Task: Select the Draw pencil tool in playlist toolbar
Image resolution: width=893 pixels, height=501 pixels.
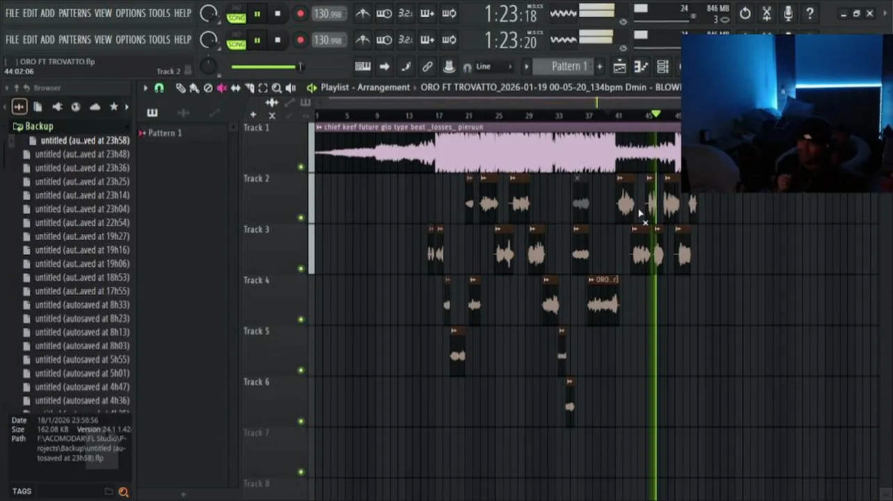Action: click(181, 88)
